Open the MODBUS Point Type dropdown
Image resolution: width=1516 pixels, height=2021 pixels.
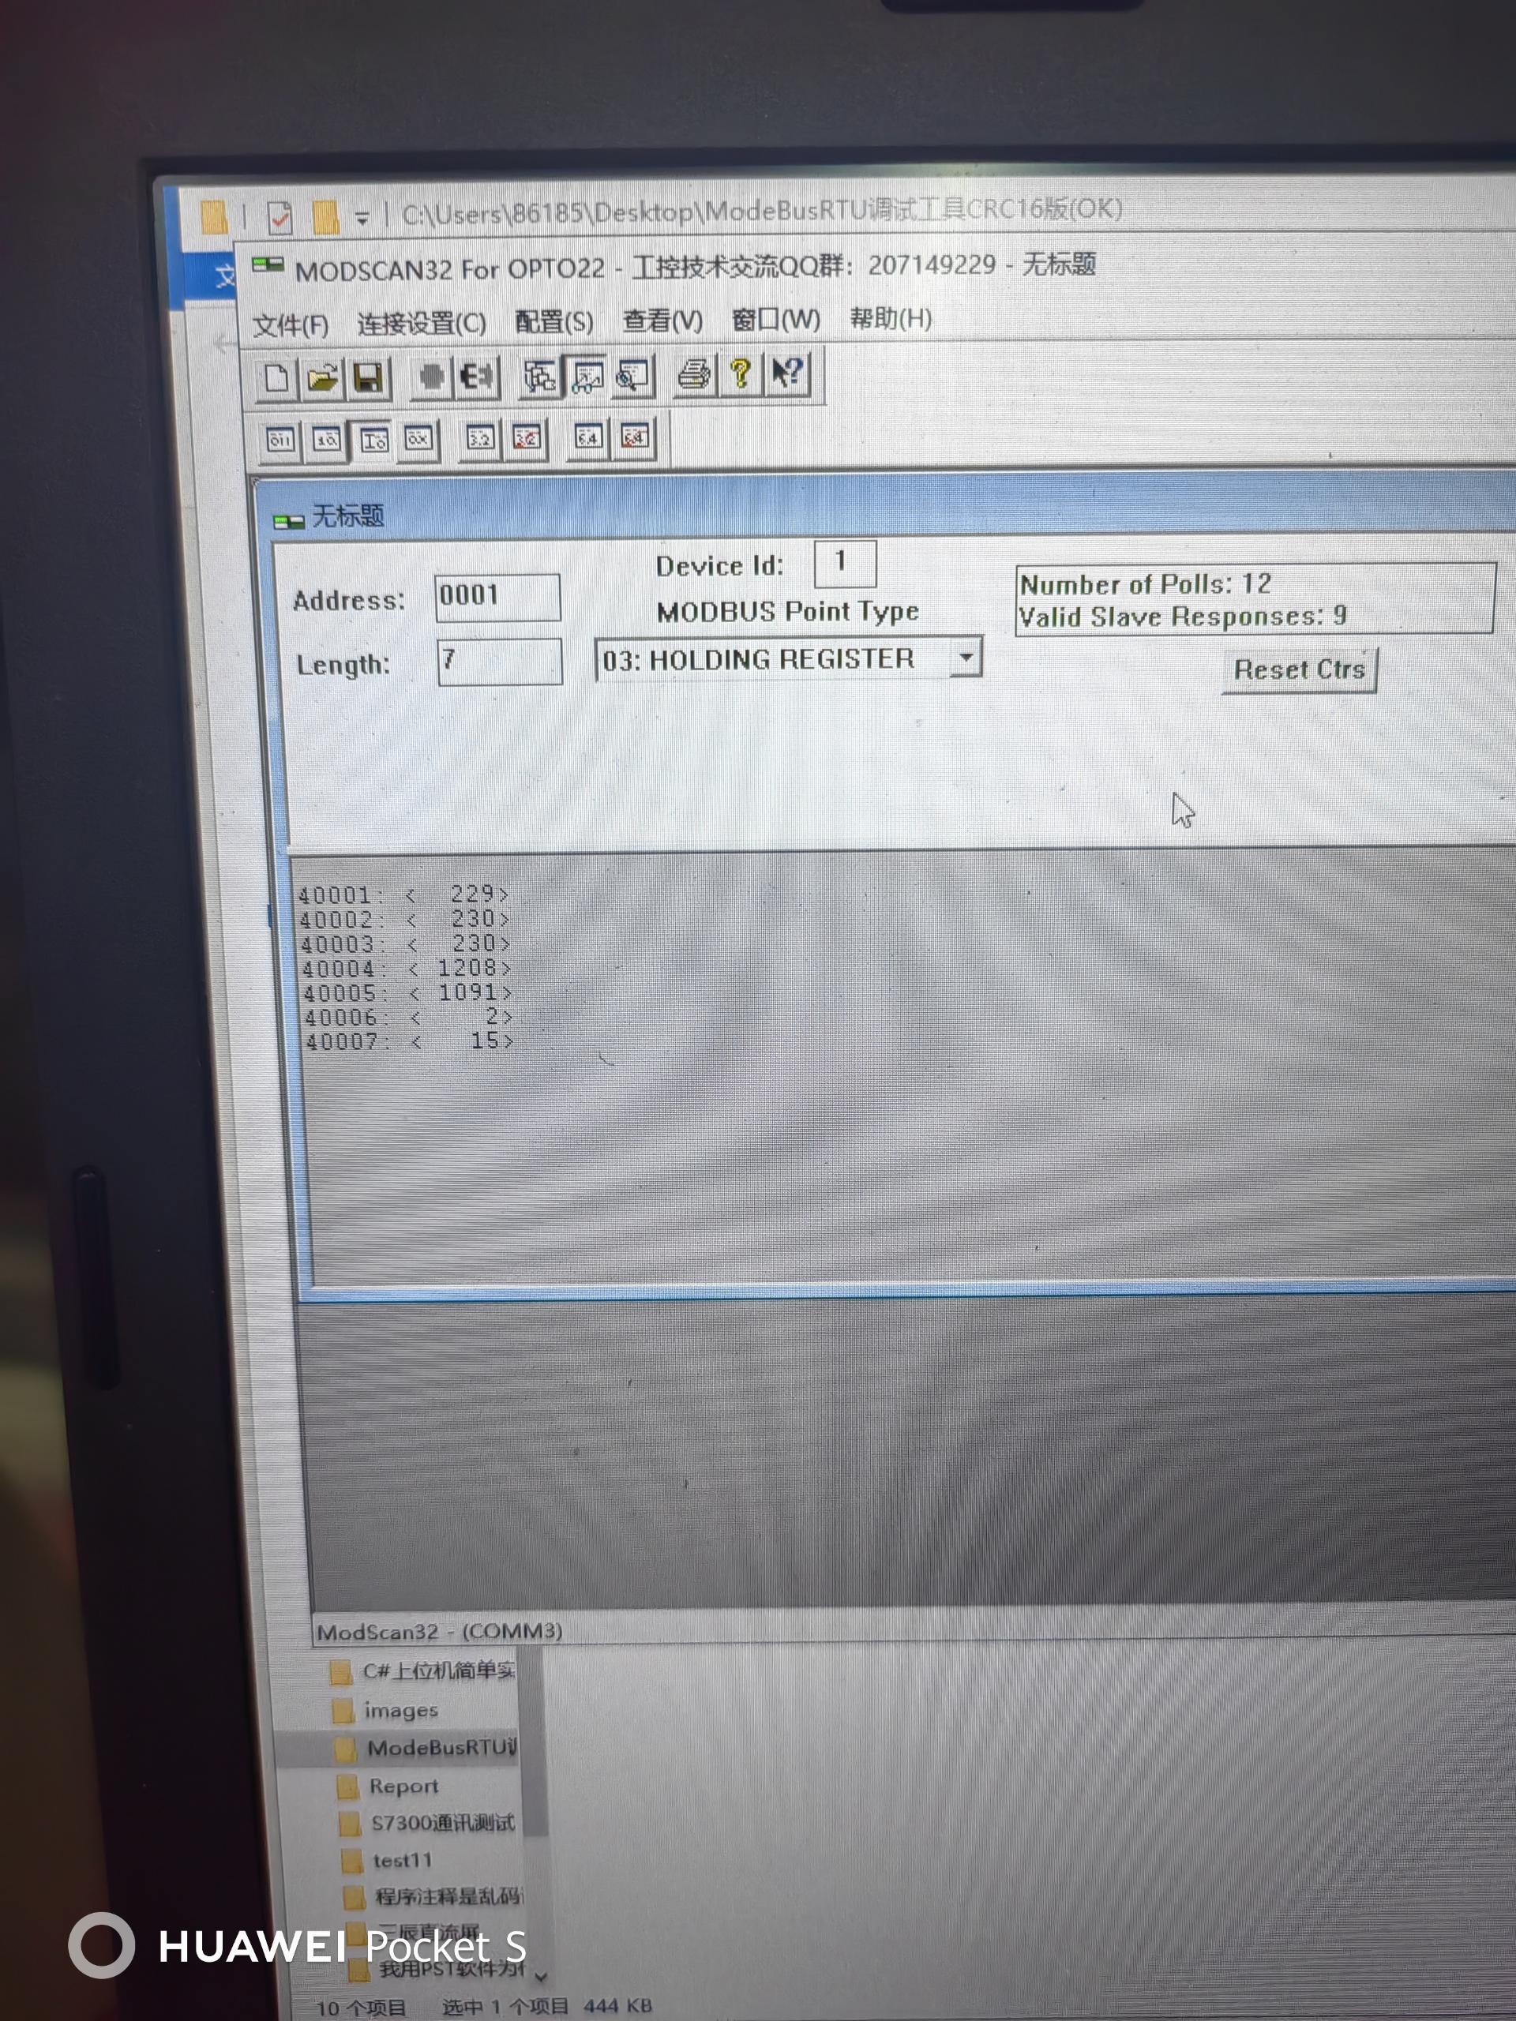(965, 657)
